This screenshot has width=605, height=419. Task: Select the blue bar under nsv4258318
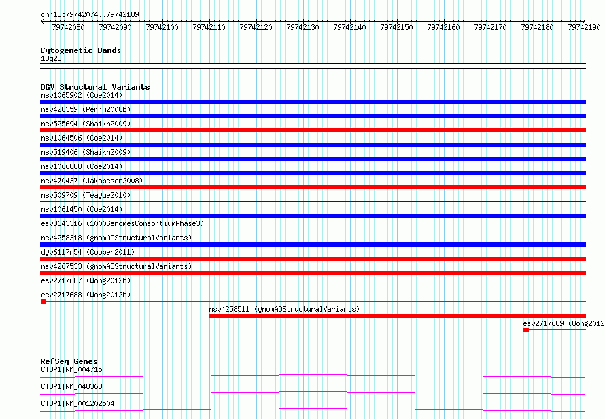tap(313, 244)
